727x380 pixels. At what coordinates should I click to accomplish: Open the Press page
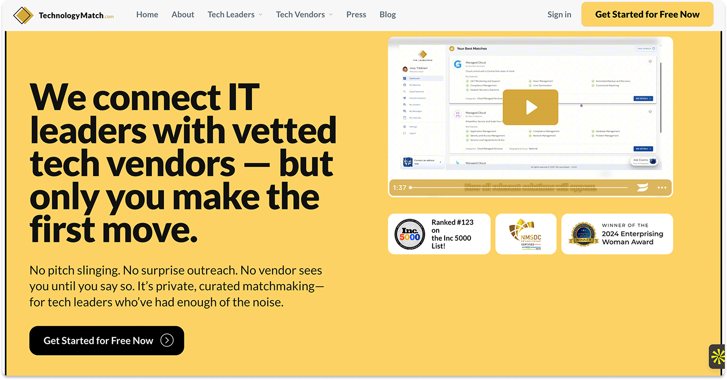[356, 15]
